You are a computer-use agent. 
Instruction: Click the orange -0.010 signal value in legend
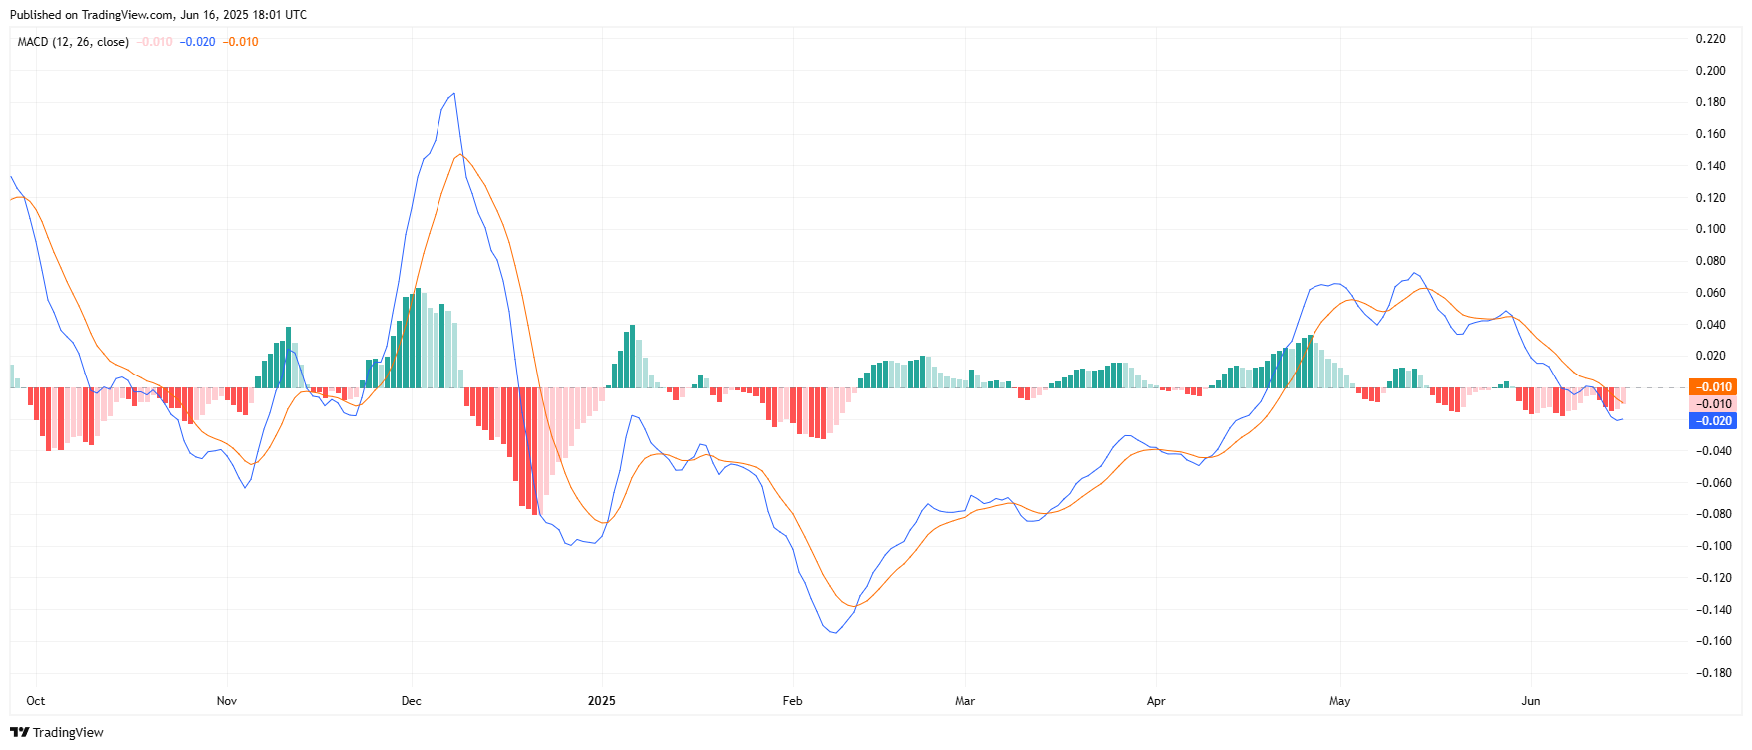point(240,42)
